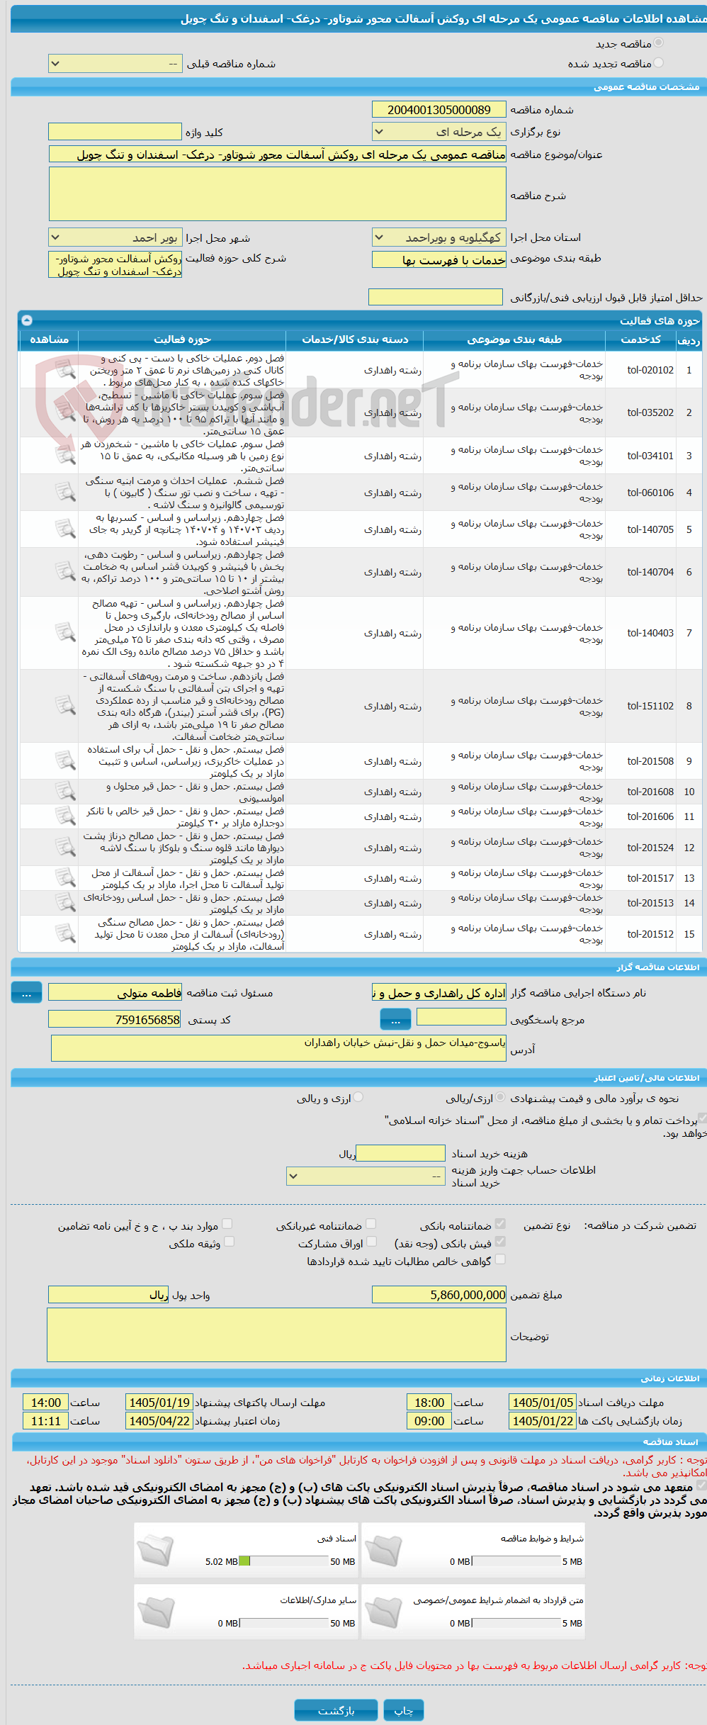Click ellipsis button next to مسئول ثبت مناقصه

tap(26, 993)
